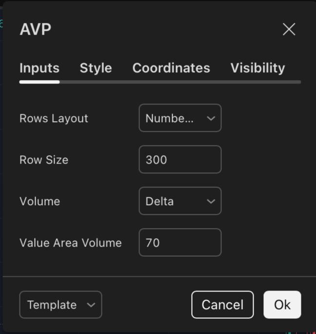The width and height of the screenshot is (316, 334).
Task: Open the Volume dropdown set to Delta
Action: [180, 201]
